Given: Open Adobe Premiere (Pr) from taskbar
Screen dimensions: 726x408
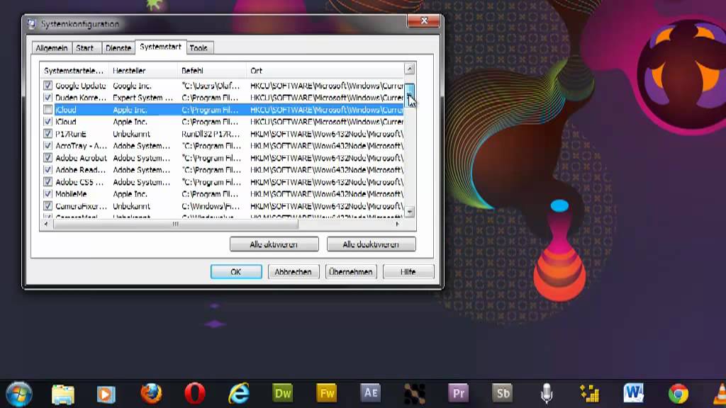Looking at the screenshot, I should pyautogui.click(x=458, y=394).
